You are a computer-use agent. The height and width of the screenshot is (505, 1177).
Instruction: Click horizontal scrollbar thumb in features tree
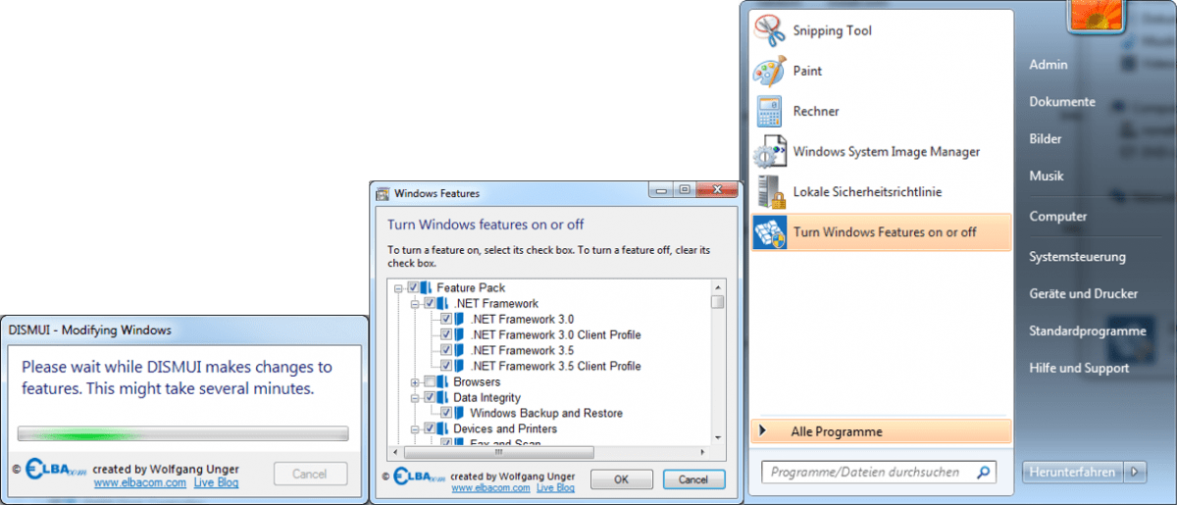point(498,452)
